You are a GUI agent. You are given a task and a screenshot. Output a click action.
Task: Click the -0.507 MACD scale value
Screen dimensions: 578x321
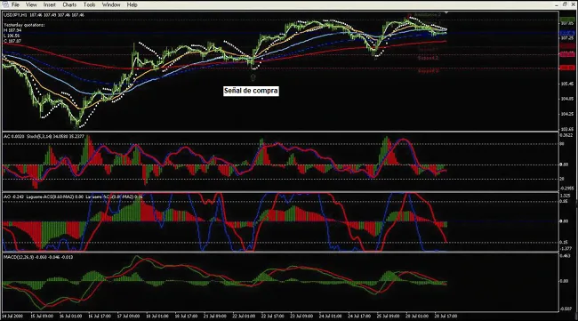pos(566,309)
